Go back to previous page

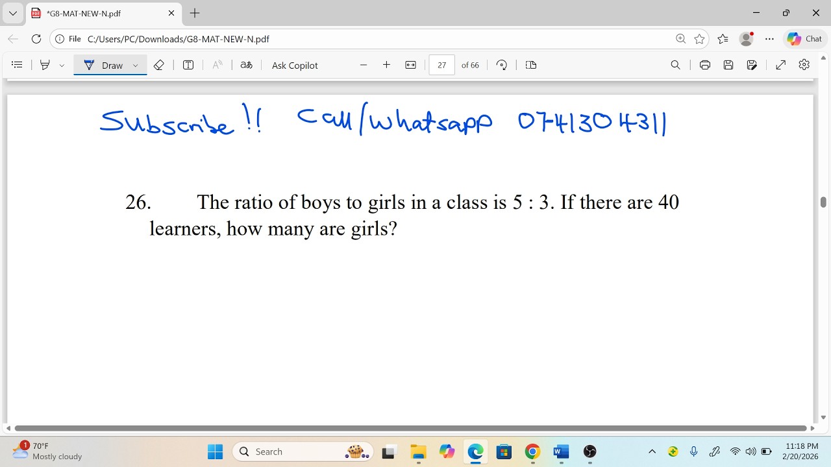[13, 39]
